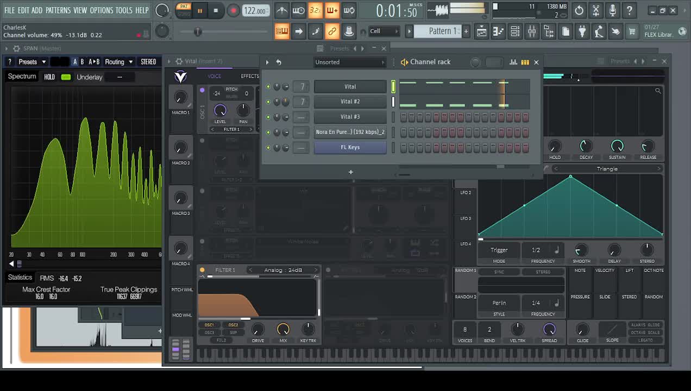
Task: Toggle wait for input before recording
Action: point(298,10)
